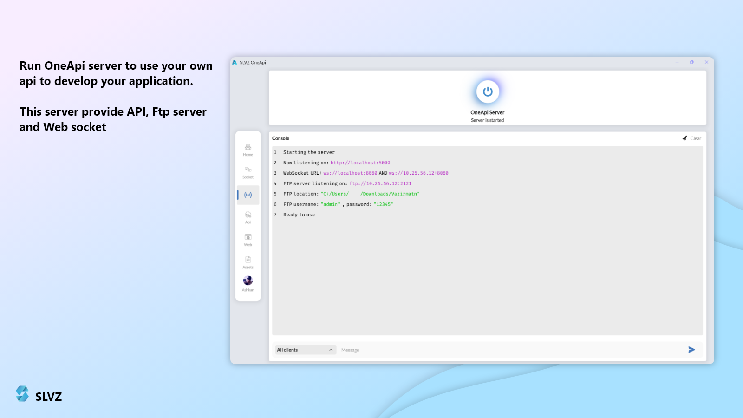Screen dimensions: 743x418
Task: Click the ws://localhost:8080 WebSocket URL
Action: point(350,173)
